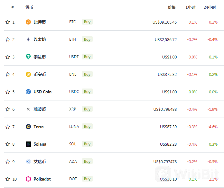Image resolution: width=224 pixels, height=188 pixels.
Task: Click the BNB yellow coin icon
Action: pyautogui.click(x=28, y=74)
